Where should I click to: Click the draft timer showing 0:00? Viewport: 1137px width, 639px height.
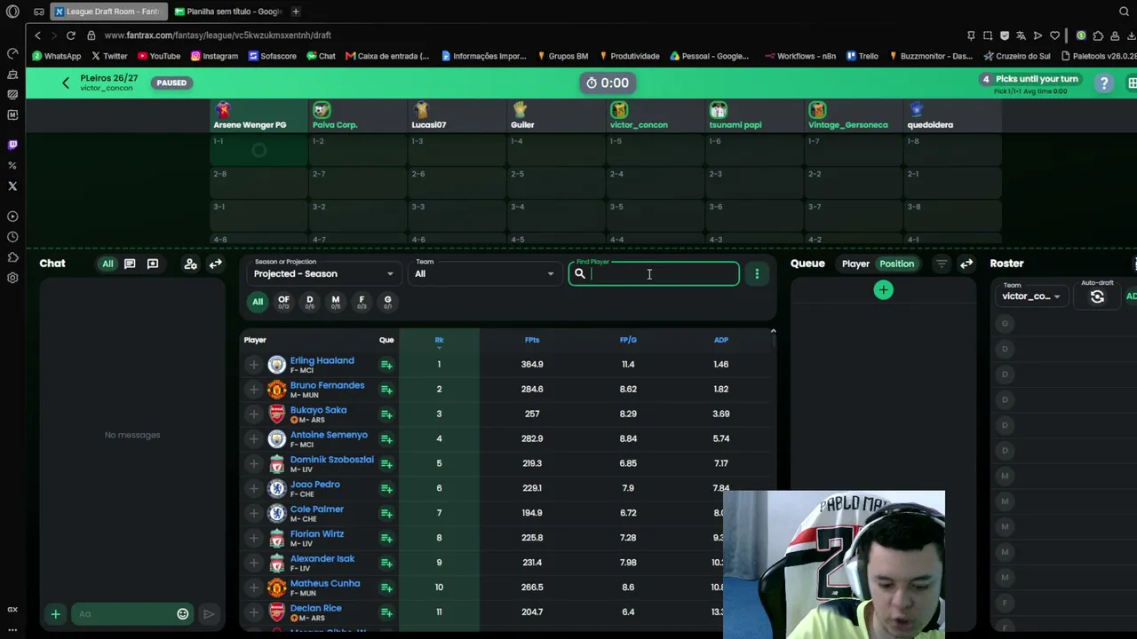pyautogui.click(x=607, y=83)
